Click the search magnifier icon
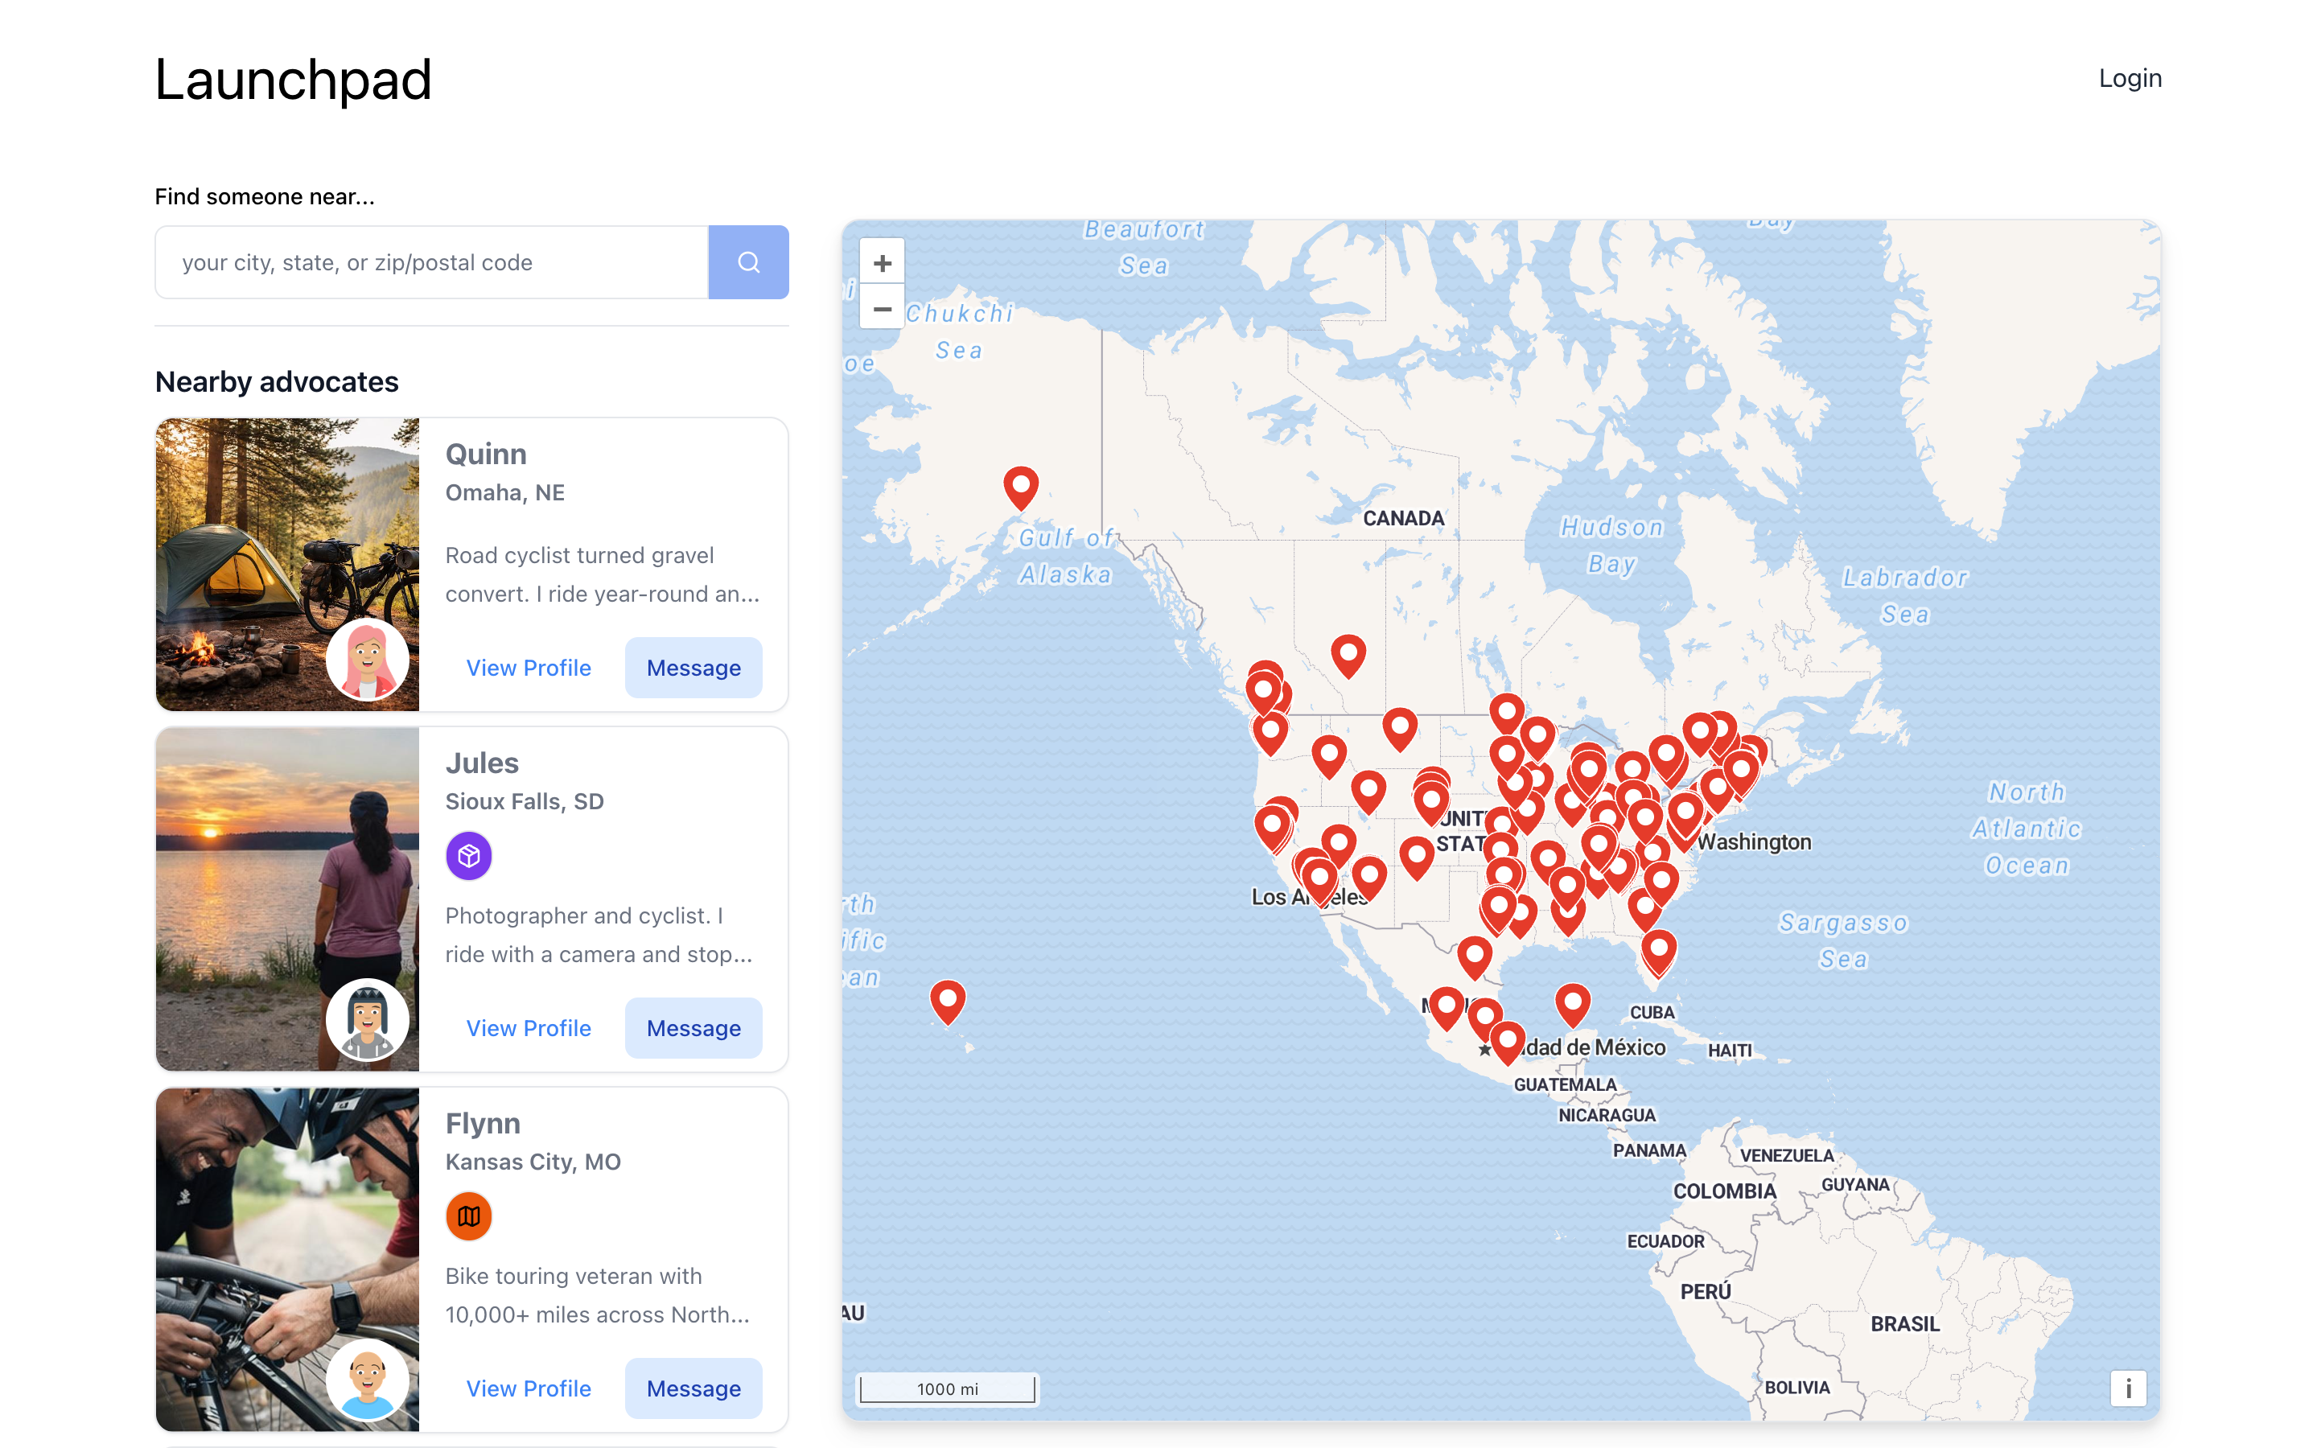 (x=749, y=261)
